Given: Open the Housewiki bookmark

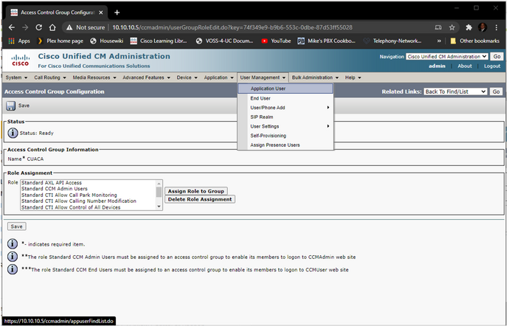Looking at the screenshot, I should [x=107, y=41].
